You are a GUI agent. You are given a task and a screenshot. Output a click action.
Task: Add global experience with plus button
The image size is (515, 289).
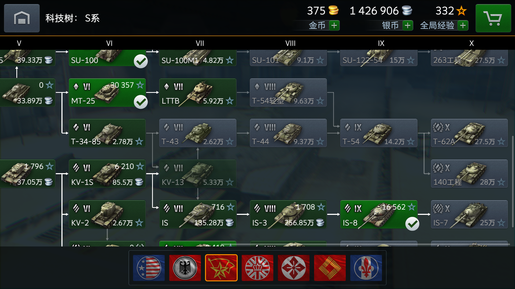point(463,25)
